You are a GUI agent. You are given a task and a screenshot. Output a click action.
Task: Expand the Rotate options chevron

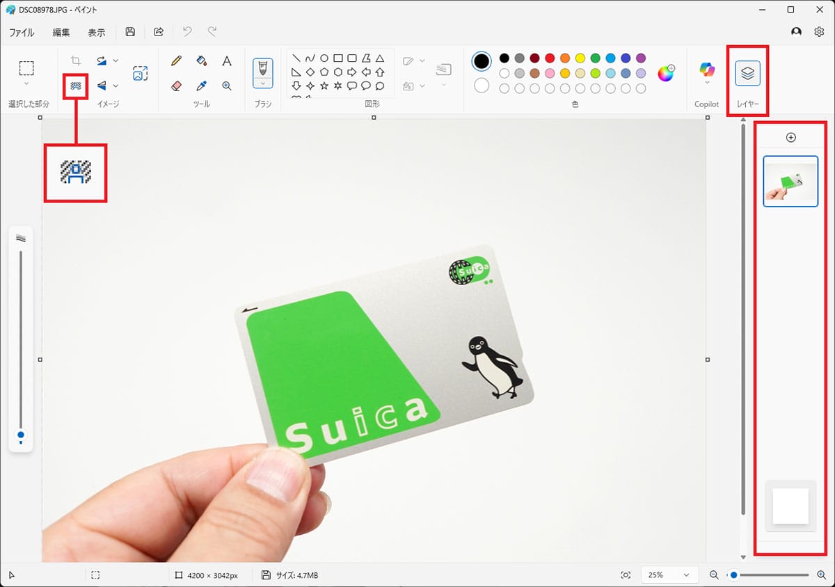[116, 61]
